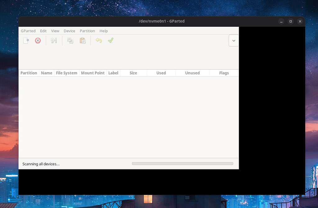
Task: Click the Size column header
Action: tap(133, 73)
